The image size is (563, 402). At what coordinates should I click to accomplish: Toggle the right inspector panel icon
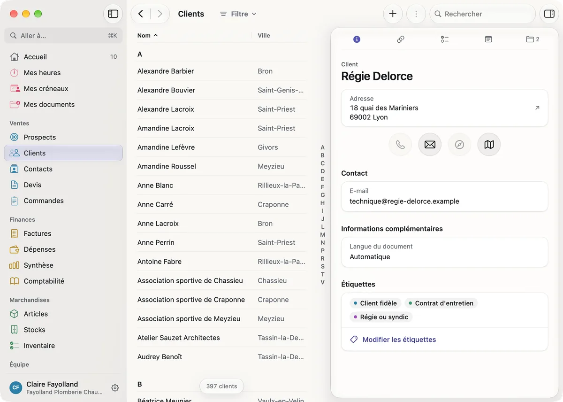[x=549, y=14]
